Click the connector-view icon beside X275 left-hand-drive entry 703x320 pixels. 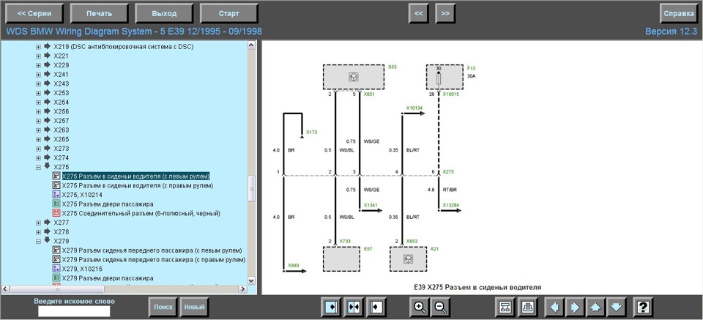[56, 176]
